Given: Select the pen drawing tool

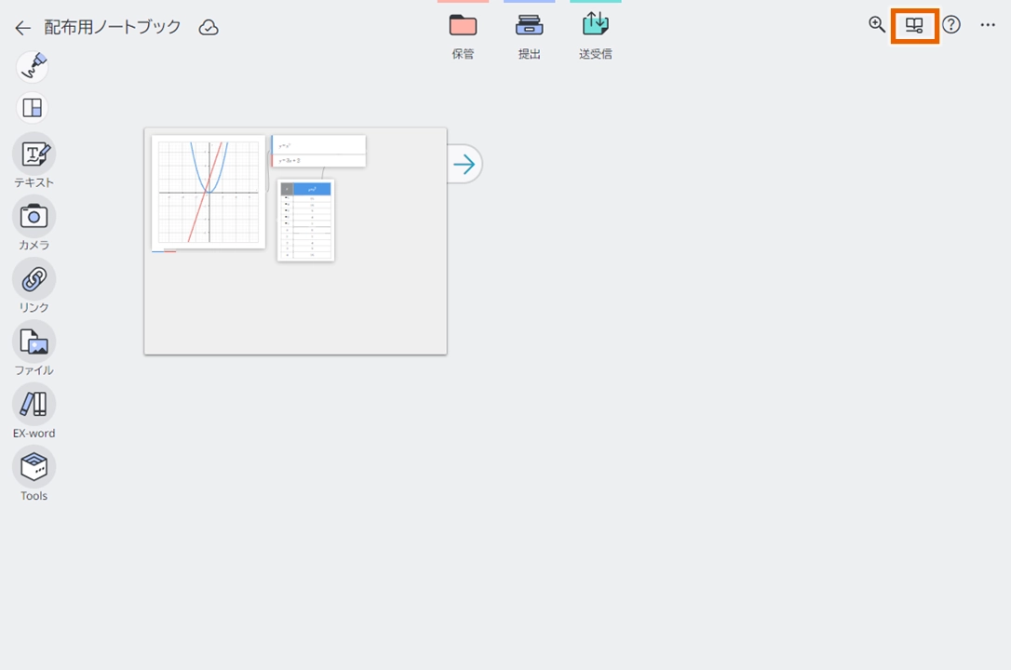Looking at the screenshot, I should pos(33,67).
